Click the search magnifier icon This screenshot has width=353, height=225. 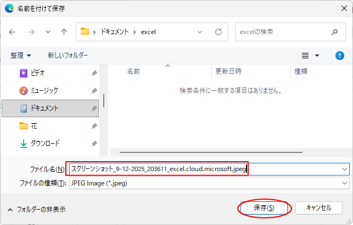334,32
